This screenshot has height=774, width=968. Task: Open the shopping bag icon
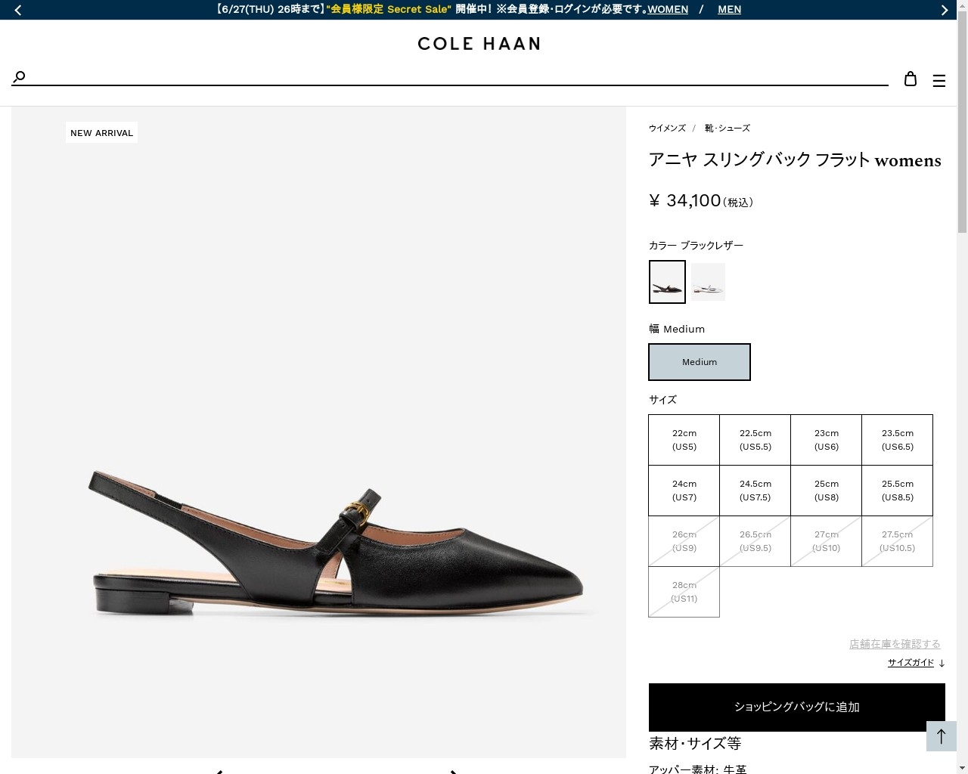pyautogui.click(x=911, y=79)
